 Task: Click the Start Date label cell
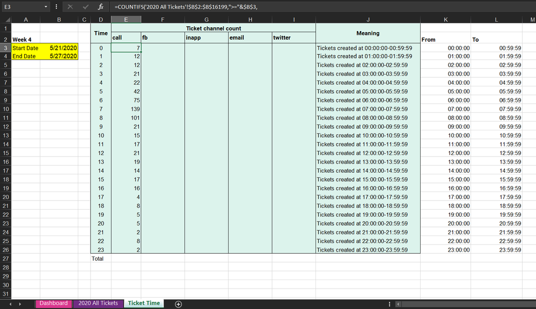[x=26, y=48]
